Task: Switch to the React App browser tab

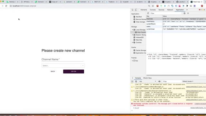Action: (196, 2)
